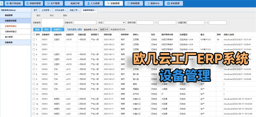Image resolution: width=256 pixels, height=117 pixels.
Task: Close the 设备保养登记 tab
Action: (96, 10)
